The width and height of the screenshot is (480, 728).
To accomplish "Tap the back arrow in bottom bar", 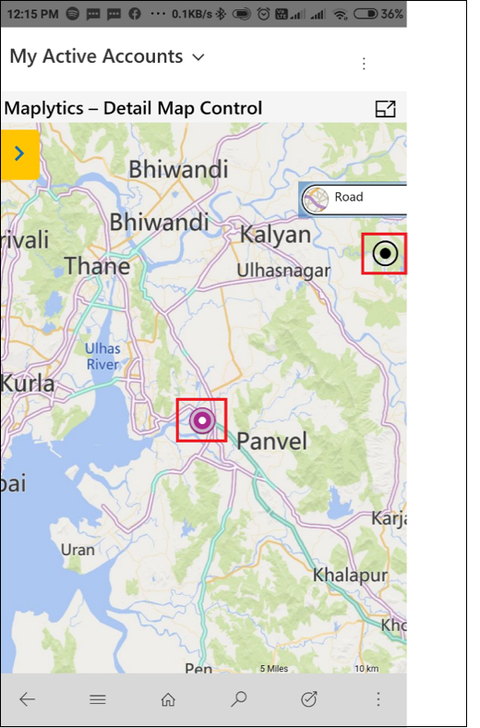I will click(28, 699).
